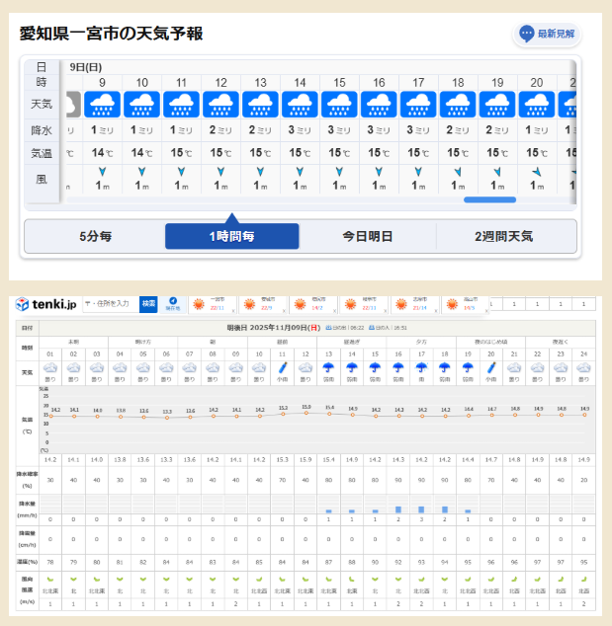Click the tenki.jp logo
This screenshot has width=612, height=626.
[44, 304]
